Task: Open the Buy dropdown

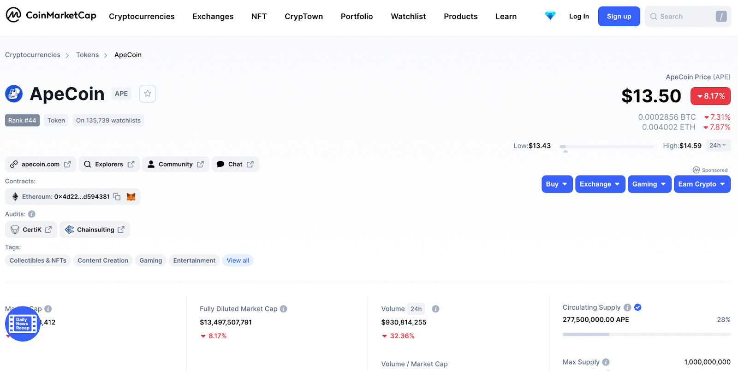Action: 557,184
